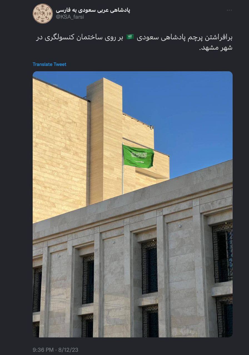Click the 9:36 PM timestamp
The image size is (249, 355).
tap(43, 350)
